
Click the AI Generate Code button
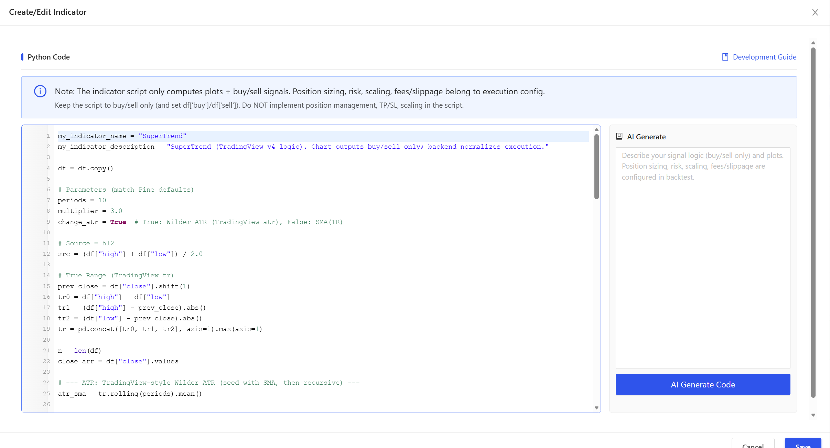[702, 384]
